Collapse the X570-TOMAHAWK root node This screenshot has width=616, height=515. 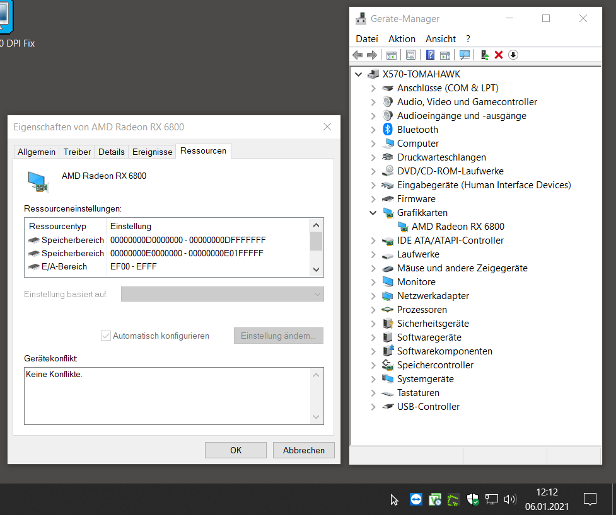358,74
